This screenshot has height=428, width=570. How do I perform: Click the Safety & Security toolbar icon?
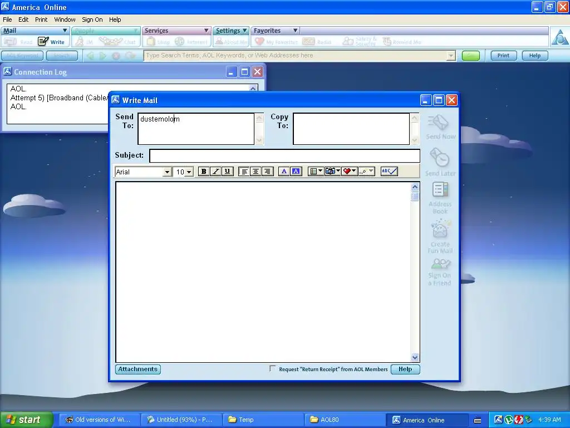click(x=348, y=41)
